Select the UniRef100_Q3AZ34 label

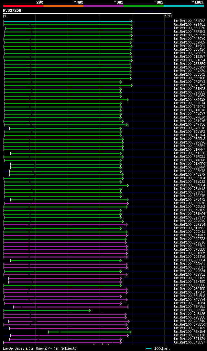click(x=190, y=225)
